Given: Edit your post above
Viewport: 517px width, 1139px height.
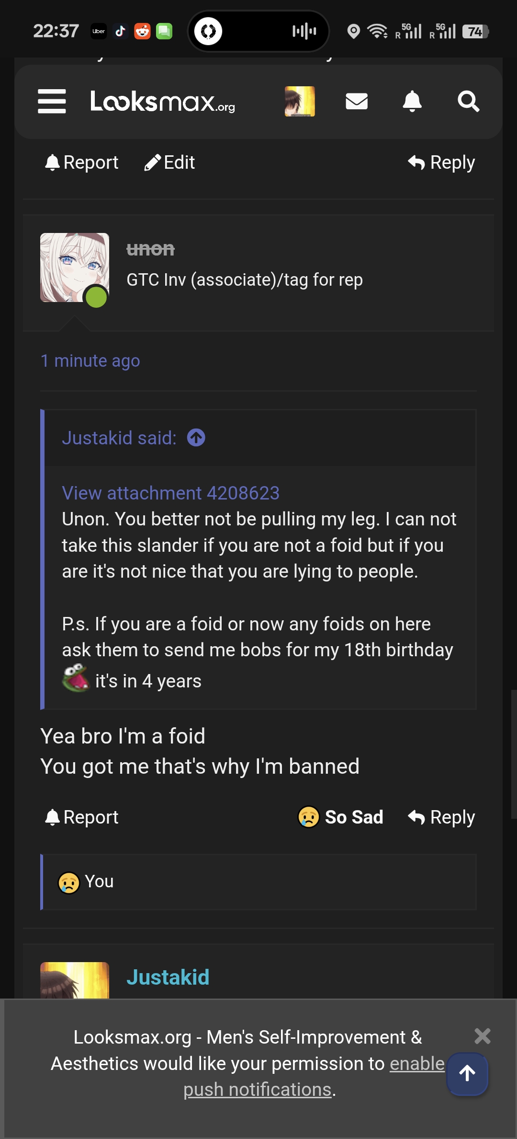Looking at the screenshot, I should [170, 163].
